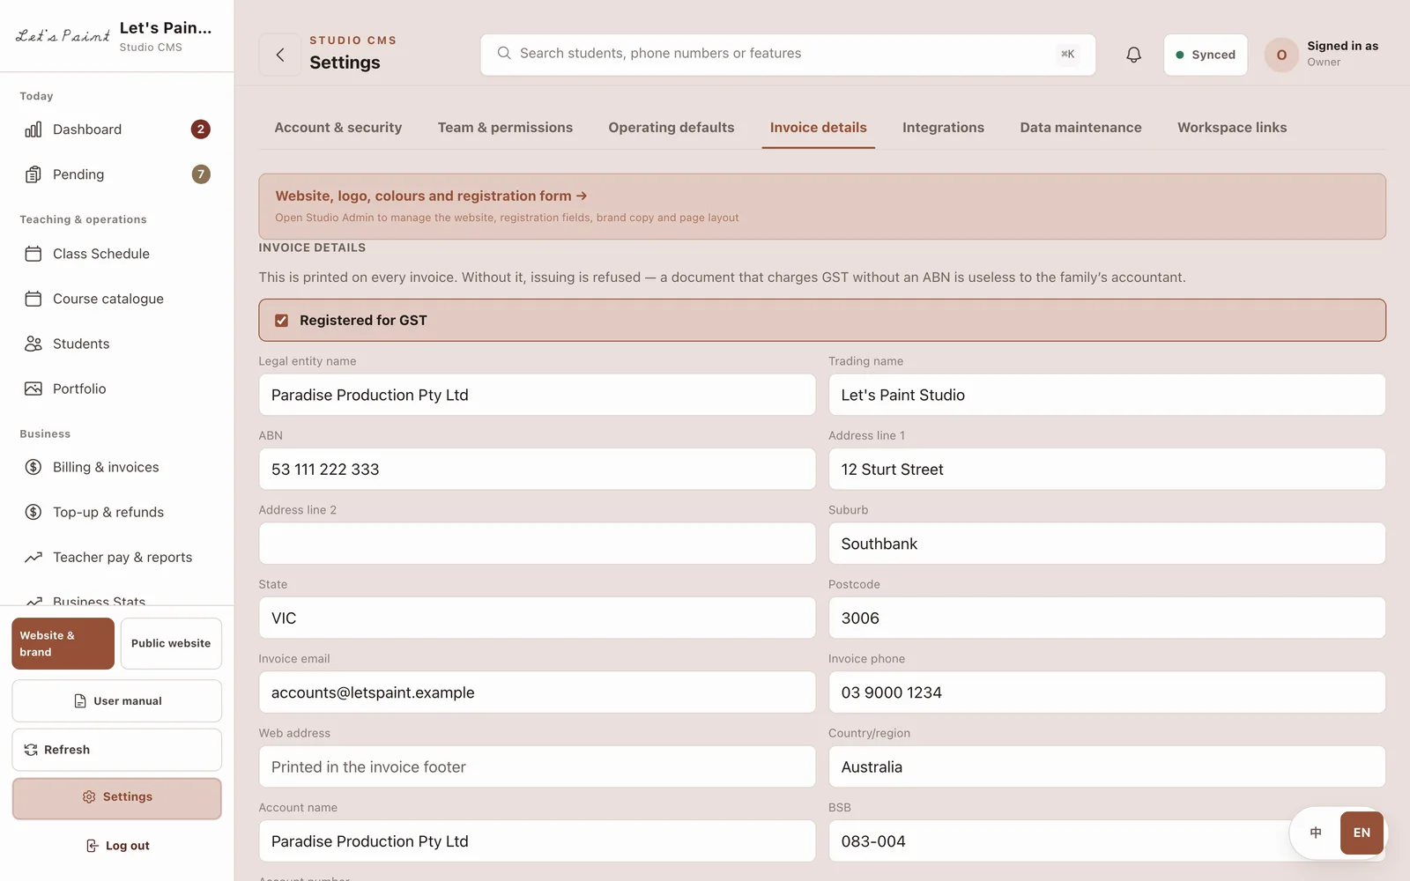The height and width of the screenshot is (881, 1410).
Task: Click the Website & brand button
Action: (63, 643)
